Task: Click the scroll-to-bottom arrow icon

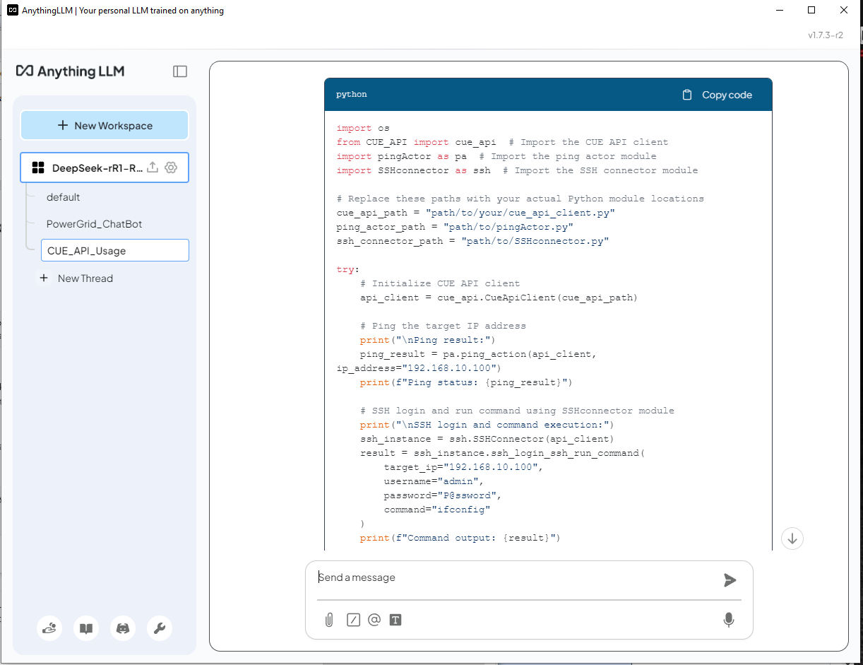Action: point(792,539)
